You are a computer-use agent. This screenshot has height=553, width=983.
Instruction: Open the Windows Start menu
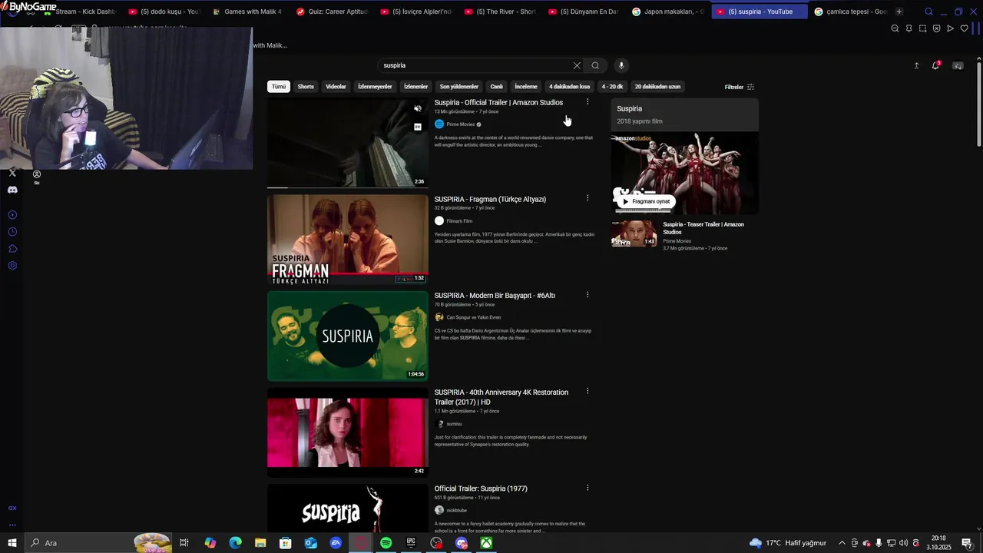12,543
